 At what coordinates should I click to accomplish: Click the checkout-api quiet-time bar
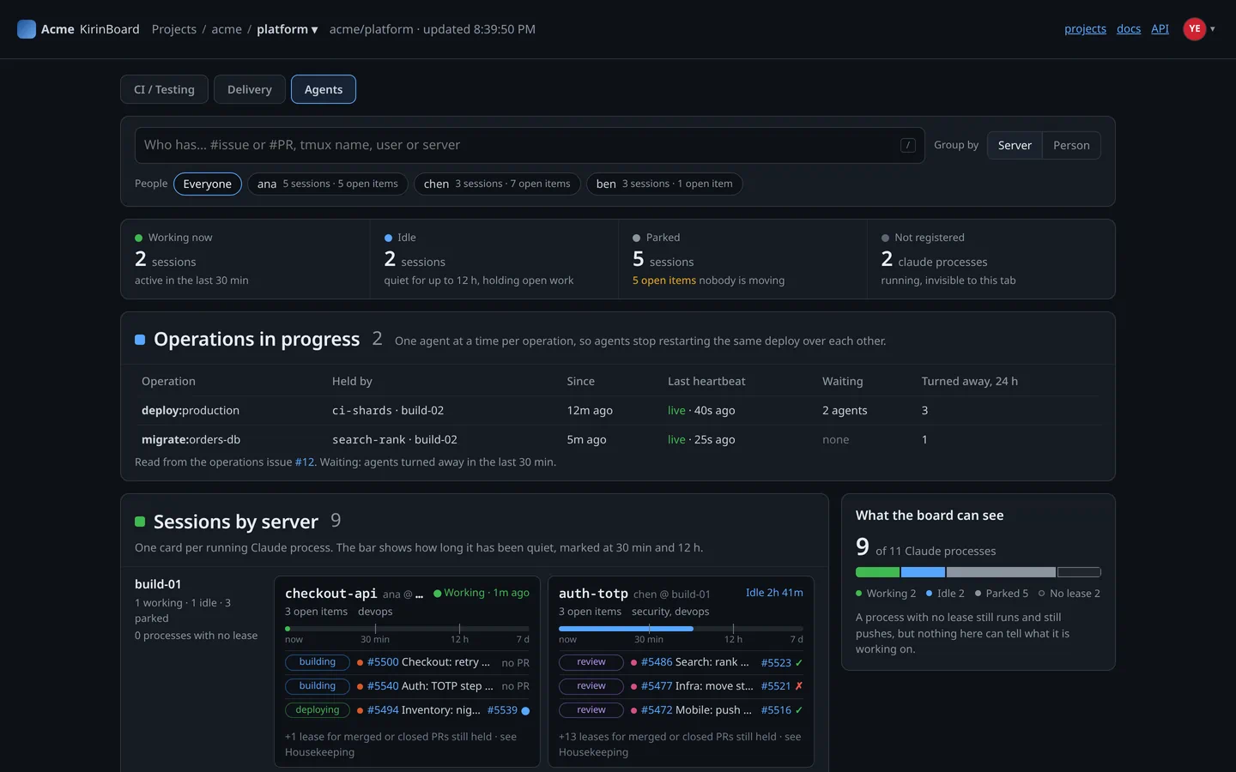tap(407, 629)
